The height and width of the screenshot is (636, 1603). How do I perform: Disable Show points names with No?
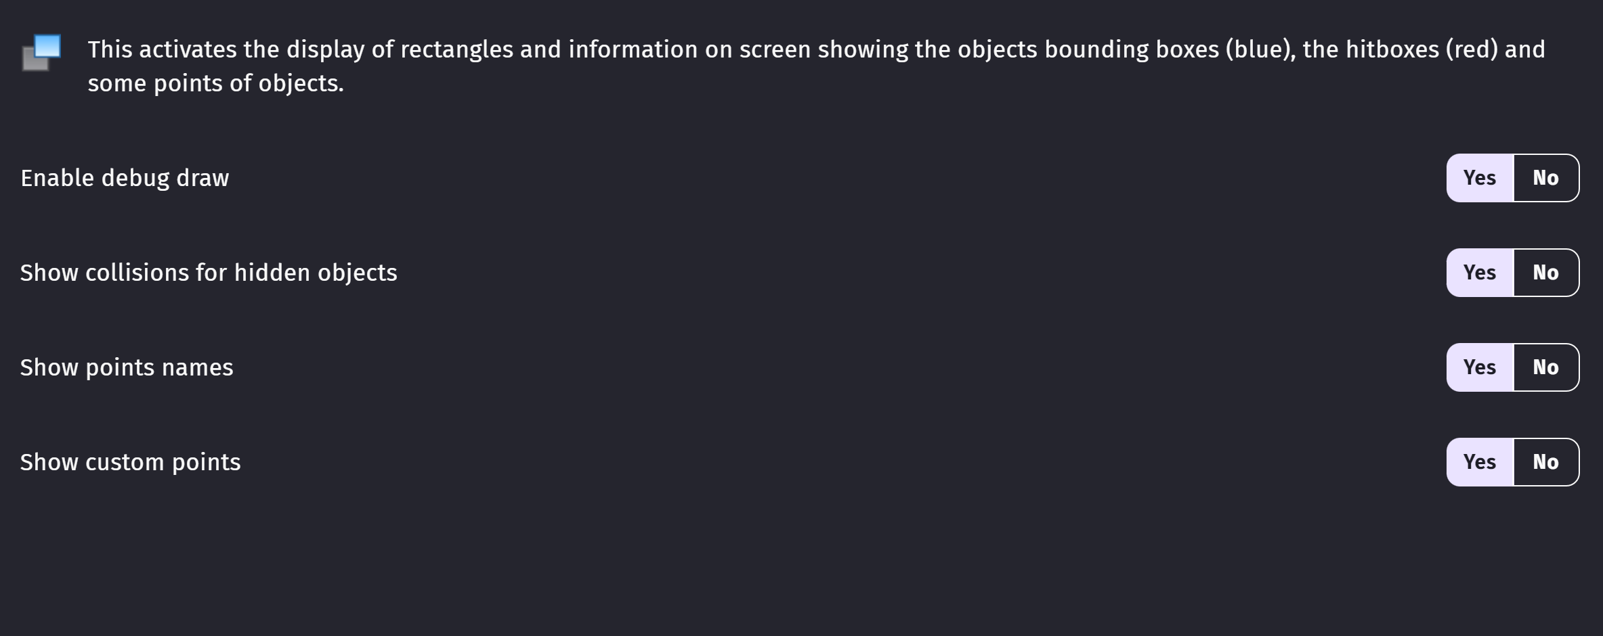coord(1546,367)
